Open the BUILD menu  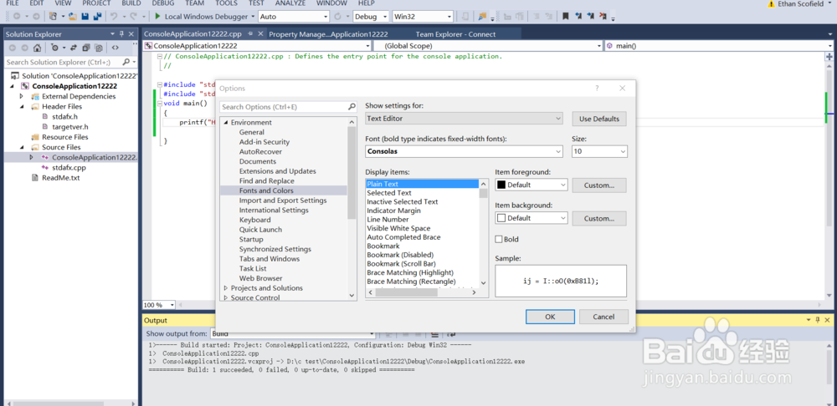pos(131,3)
